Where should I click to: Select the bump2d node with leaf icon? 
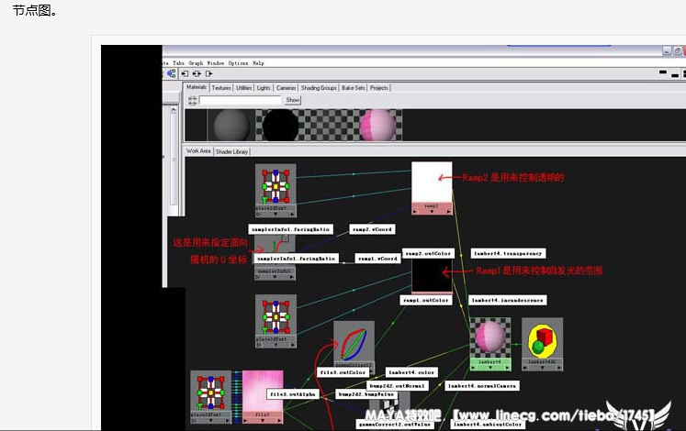pyautogui.click(x=354, y=342)
